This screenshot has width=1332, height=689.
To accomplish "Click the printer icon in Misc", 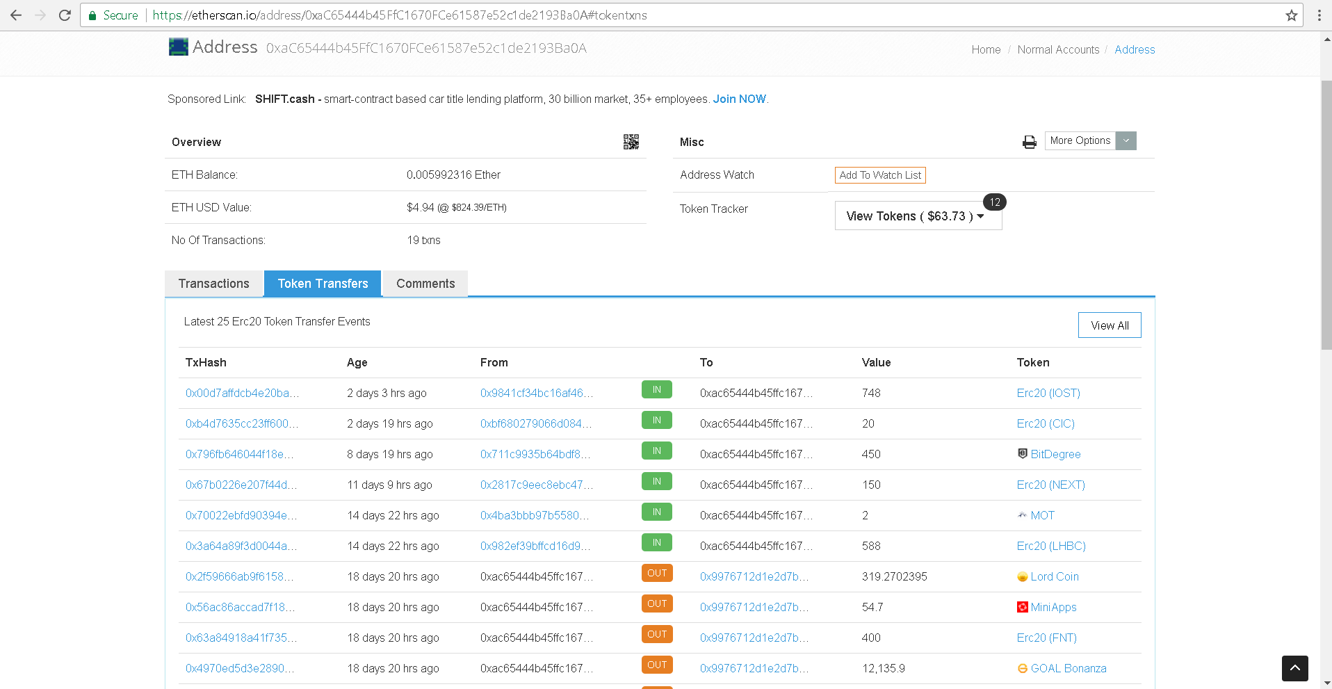I will [1030, 142].
